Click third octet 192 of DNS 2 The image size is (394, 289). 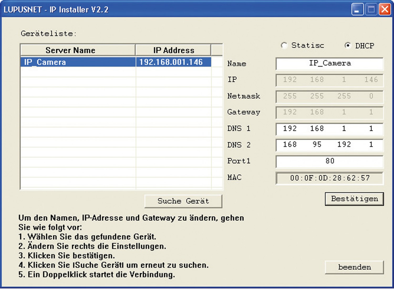click(x=344, y=145)
